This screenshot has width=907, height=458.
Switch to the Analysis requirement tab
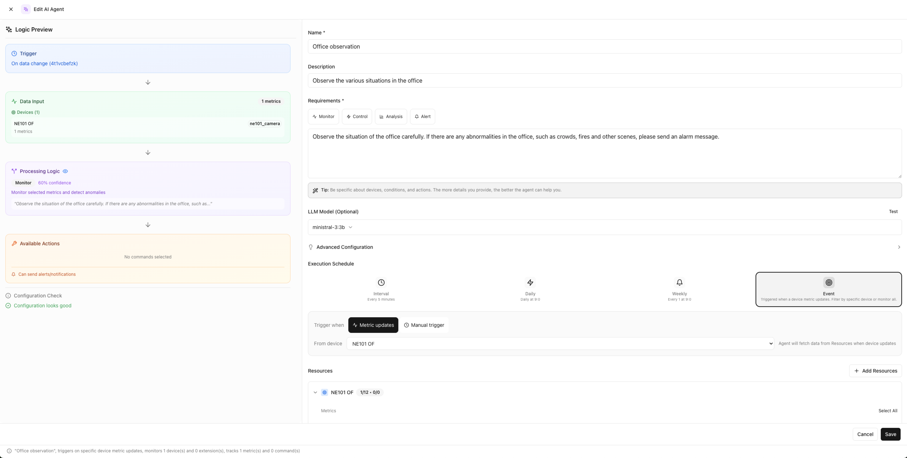pyautogui.click(x=391, y=117)
